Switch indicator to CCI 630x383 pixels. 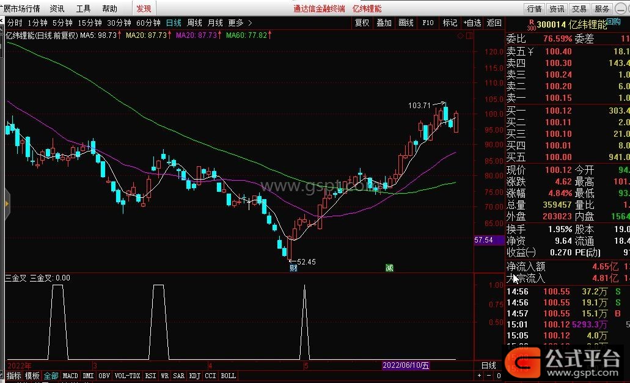[210, 376]
